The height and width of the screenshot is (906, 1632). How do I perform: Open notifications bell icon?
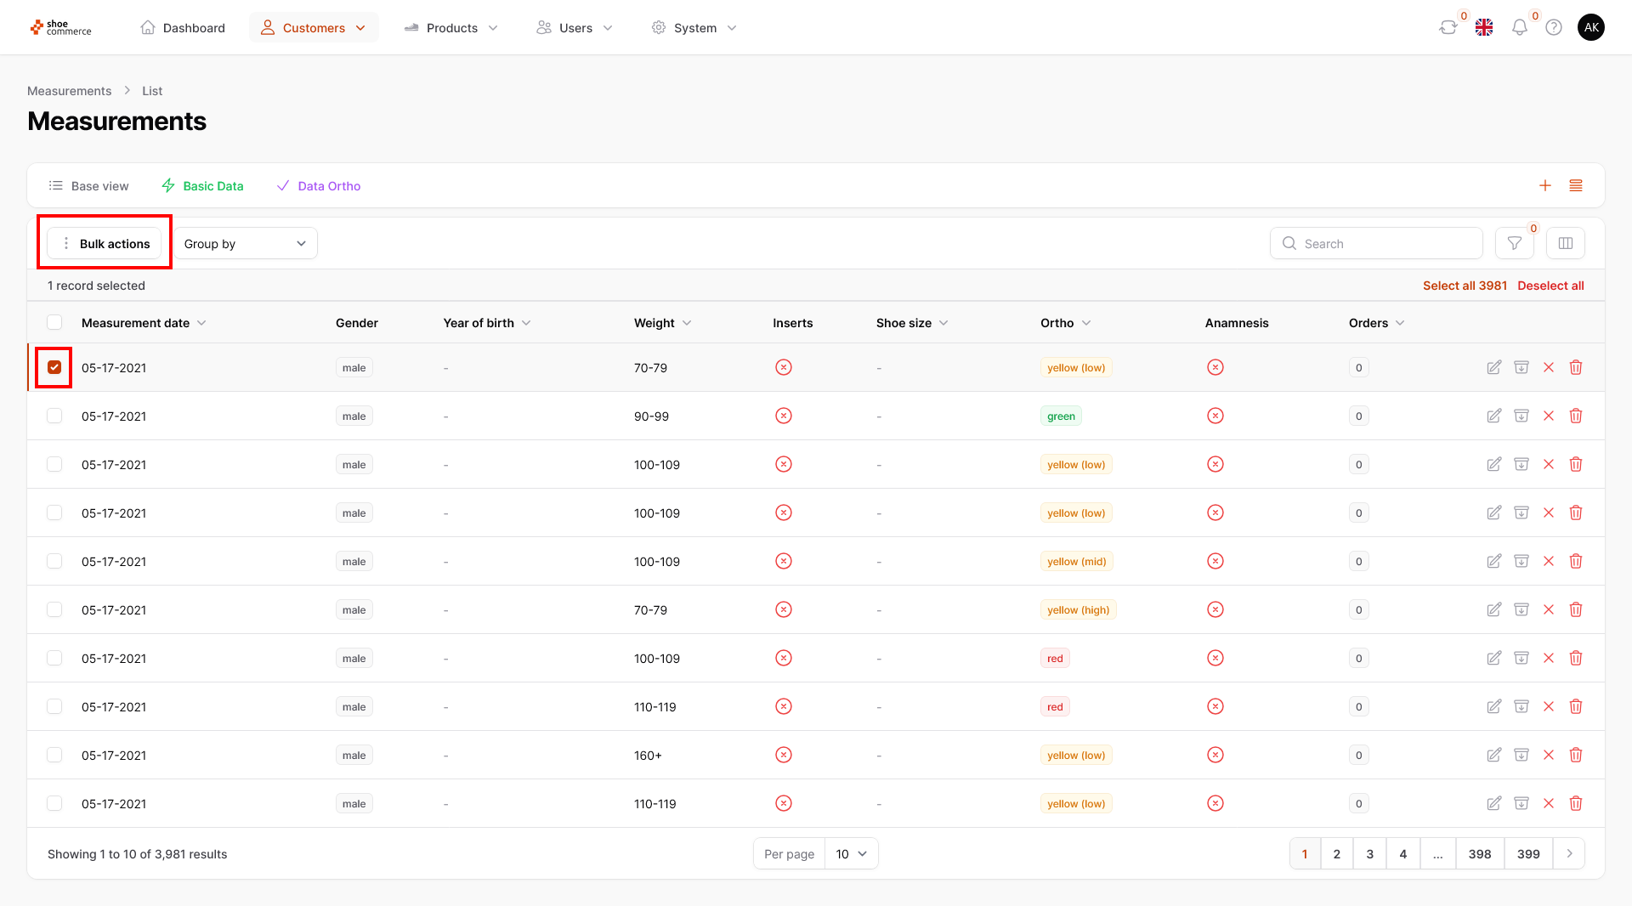click(x=1519, y=28)
